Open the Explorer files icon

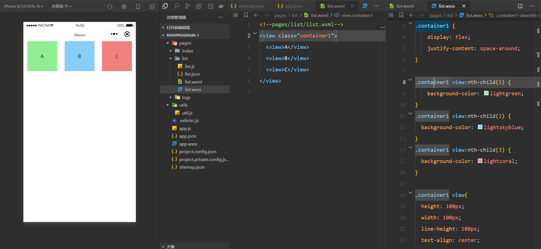pos(165,6)
